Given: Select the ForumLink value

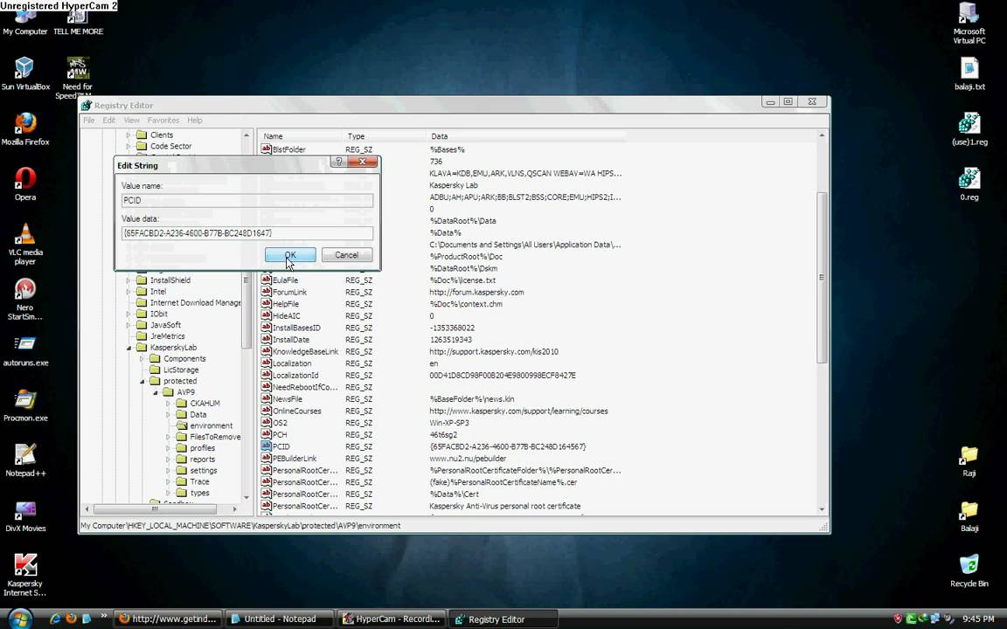Looking at the screenshot, I should 289,292.
